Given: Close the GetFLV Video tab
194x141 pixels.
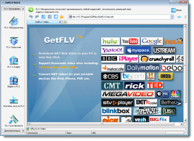Looking at the screenshot, I should pyautogui.click(x=60, y=22).
